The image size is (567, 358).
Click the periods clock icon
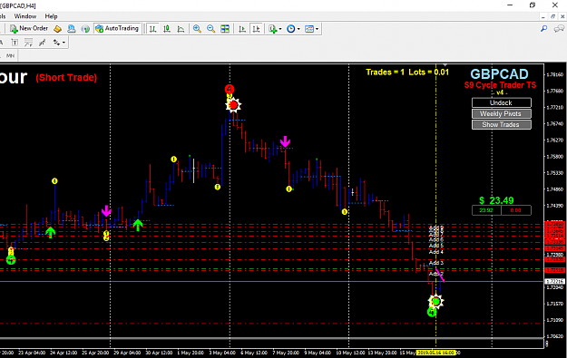point(290,29)
